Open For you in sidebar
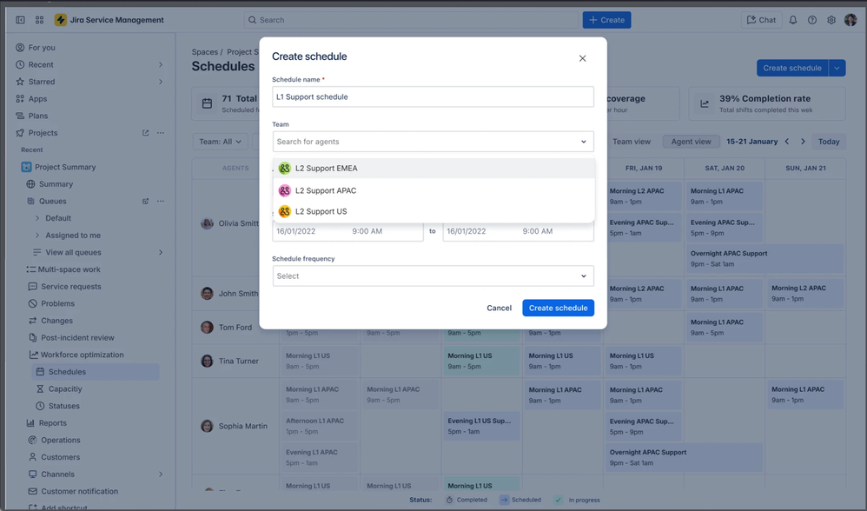This screenshot has height=511, width=867. coord(42,48)
